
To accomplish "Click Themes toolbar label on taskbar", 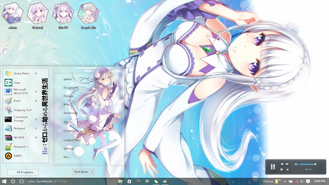I will pyautogui.click(x=268, y=181).
